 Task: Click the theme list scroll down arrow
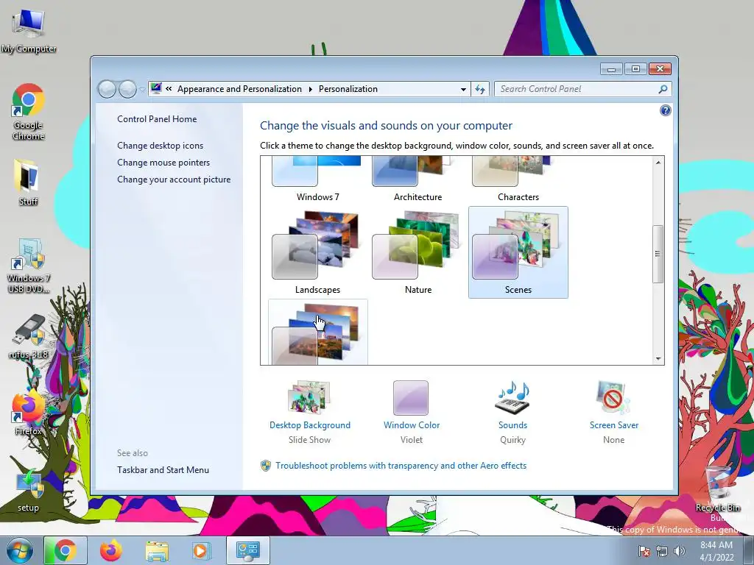[658, 358]
